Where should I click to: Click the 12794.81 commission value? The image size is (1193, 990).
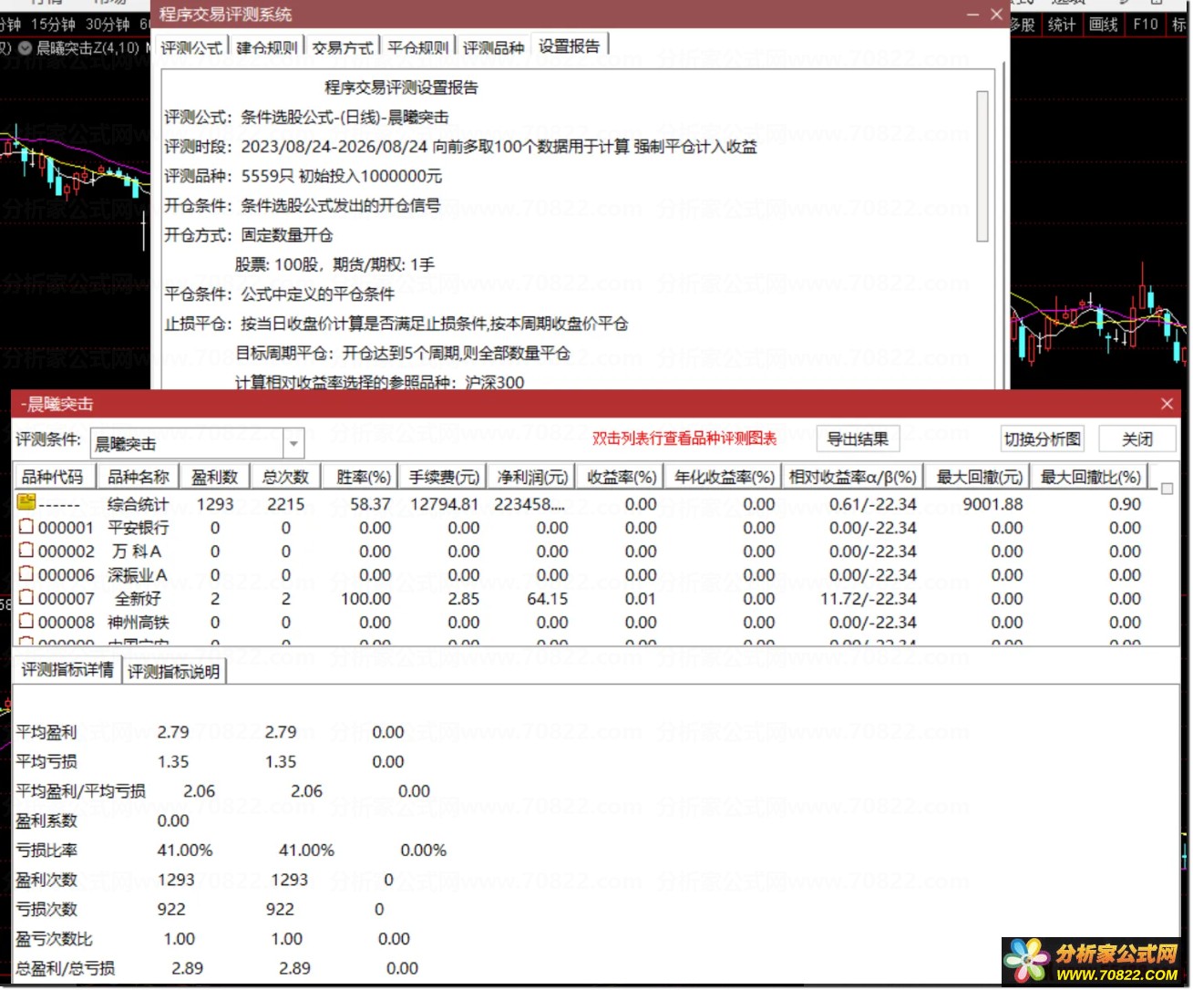click(444, 504)
